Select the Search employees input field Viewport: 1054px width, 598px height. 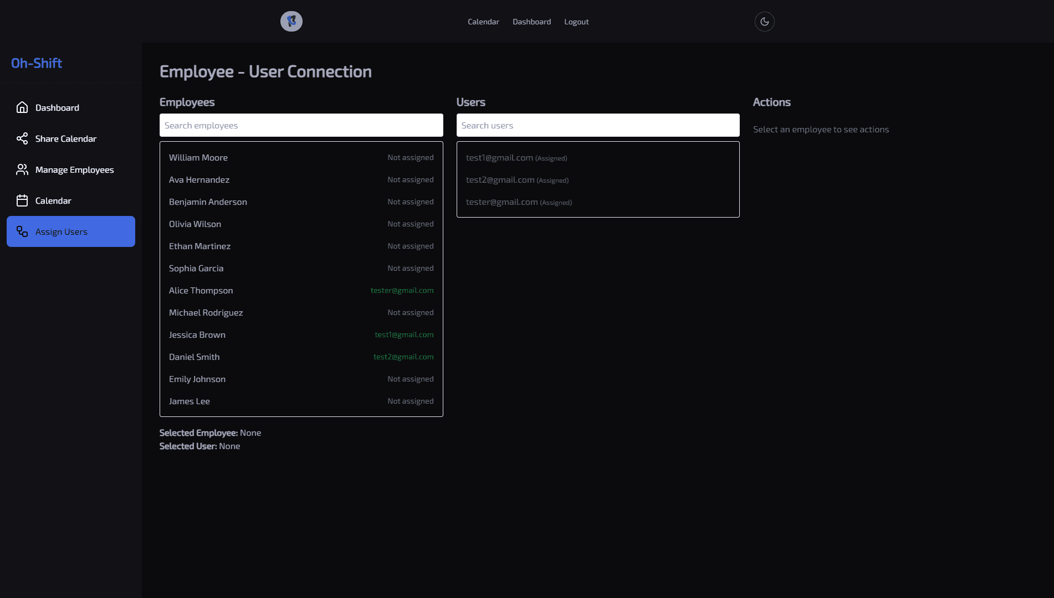click(301, 125)
